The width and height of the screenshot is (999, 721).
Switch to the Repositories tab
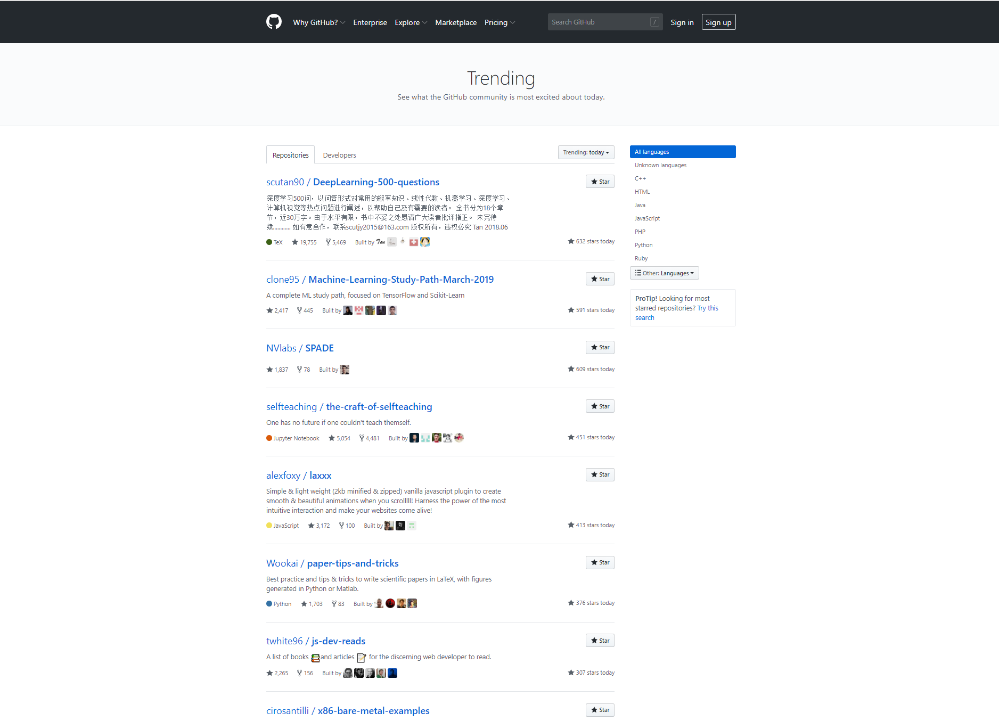[x=290, y=155]
